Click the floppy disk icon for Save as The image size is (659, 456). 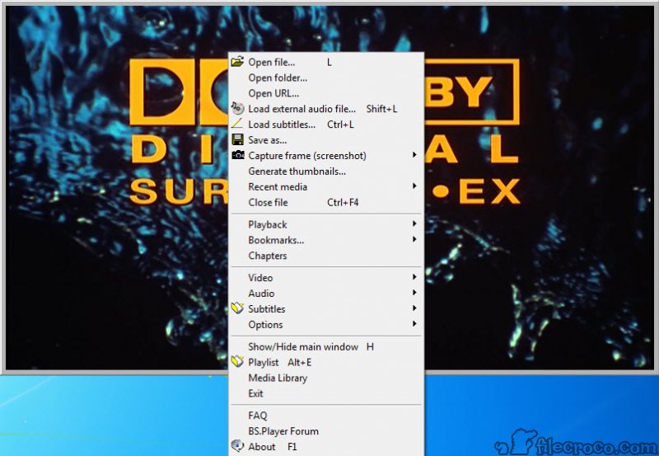point(237,140)
